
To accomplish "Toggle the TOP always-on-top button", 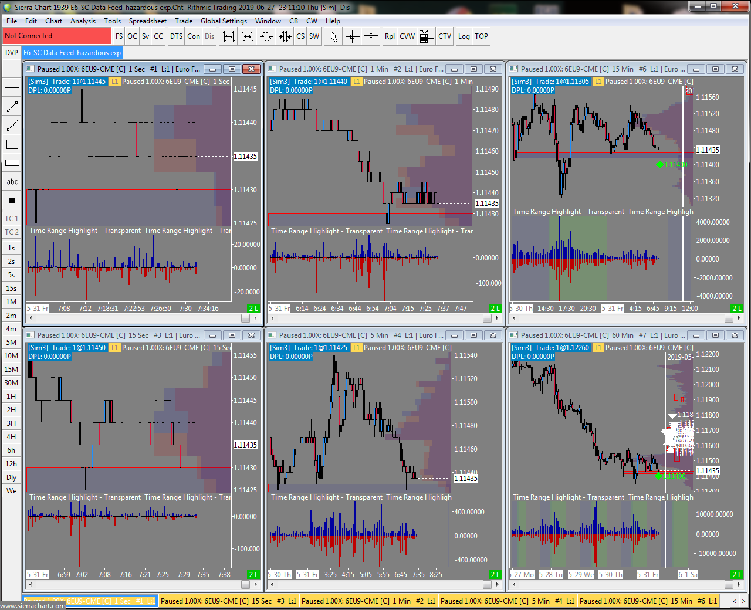I will (x=481, y=36).
